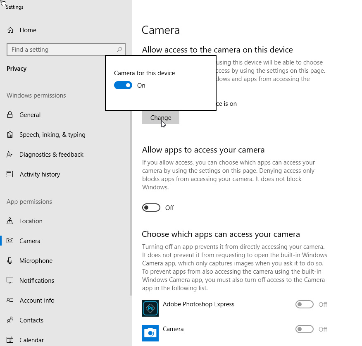Enable Allow apps to access your camera

click(x=151, y=208)
